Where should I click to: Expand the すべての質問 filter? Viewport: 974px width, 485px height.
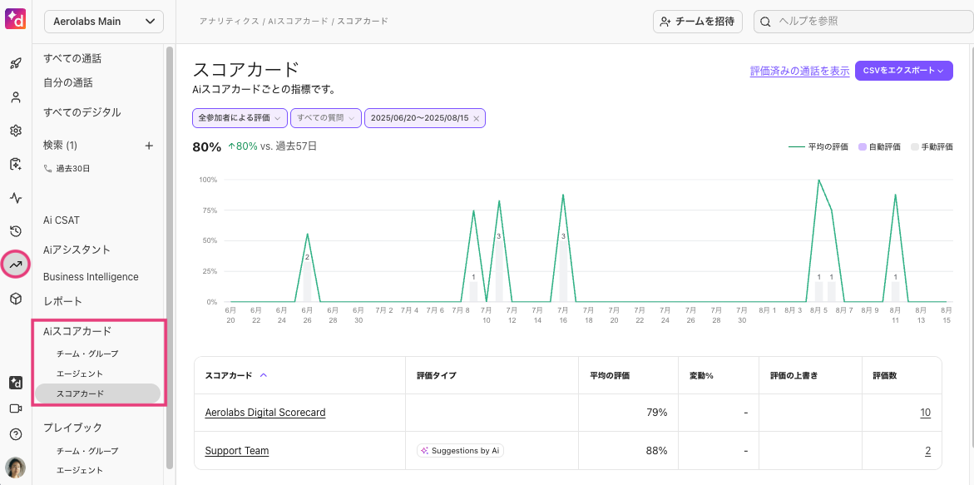pyautogui.click(x=325, y=118)
